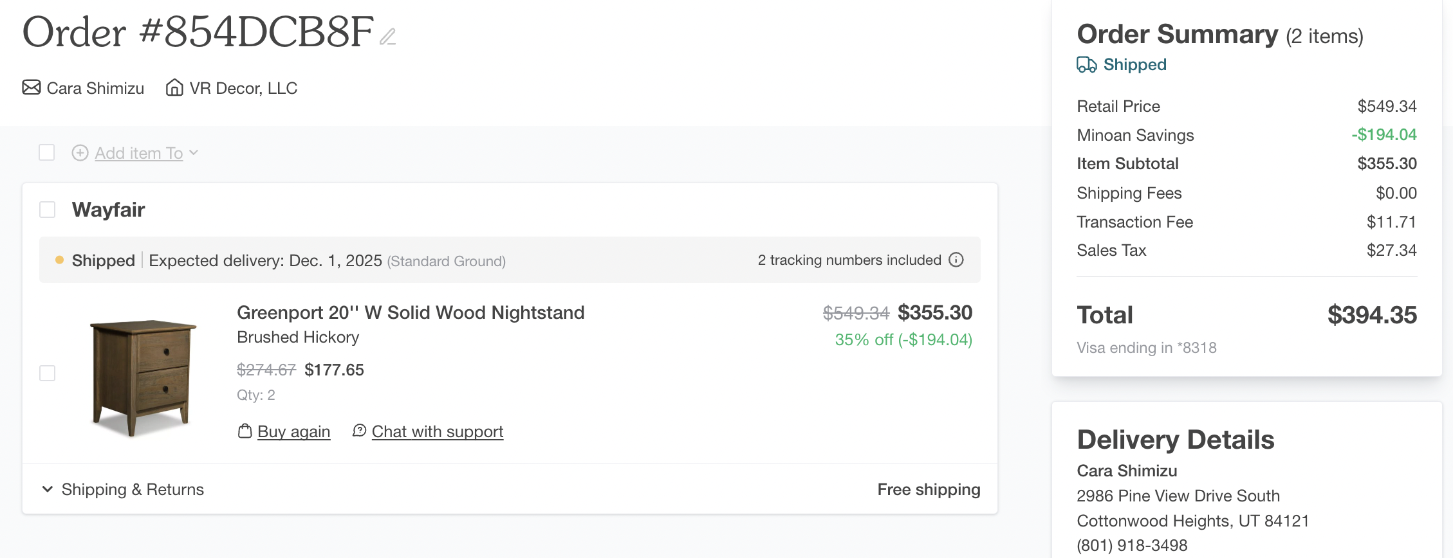This screenshot has height=558, width=1453.
Task: Open the Add item To dropdown
Action: click(x=145, y=153)
